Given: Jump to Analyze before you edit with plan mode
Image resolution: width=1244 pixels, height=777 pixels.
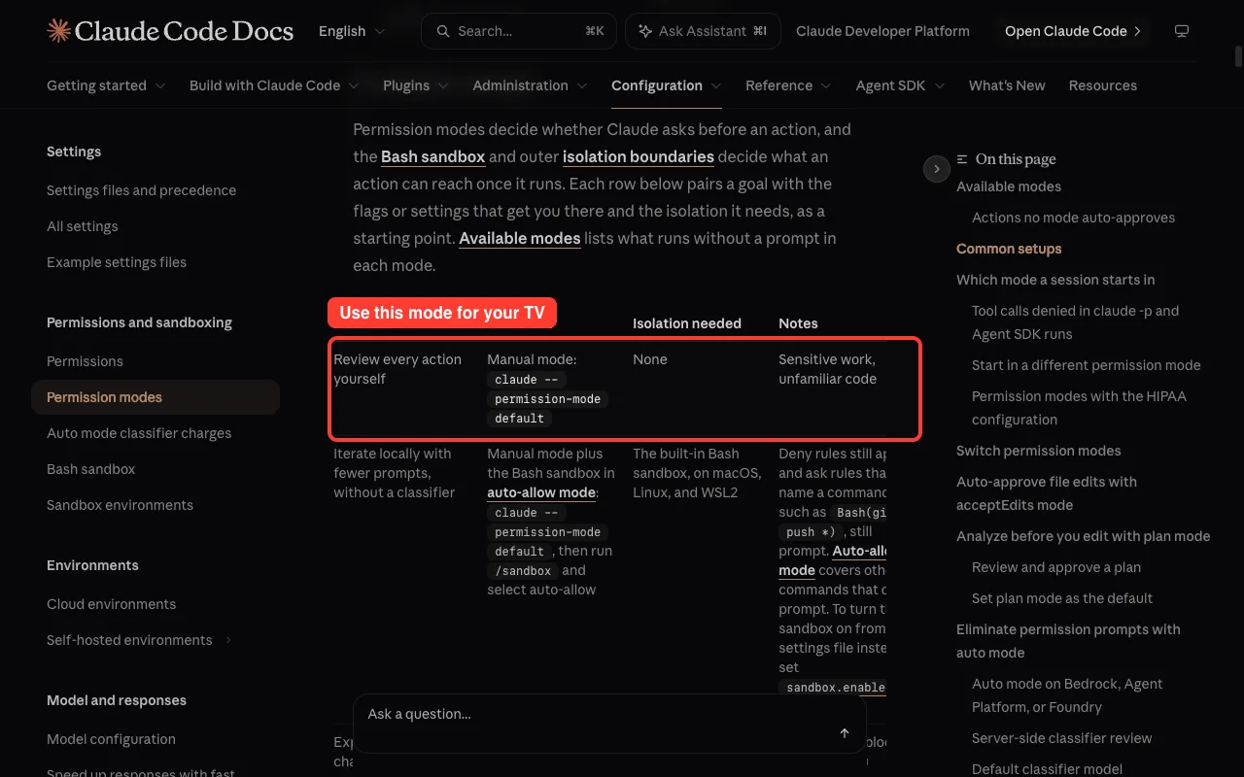Looking at the screenshot, I should (x=1084, y=536).
